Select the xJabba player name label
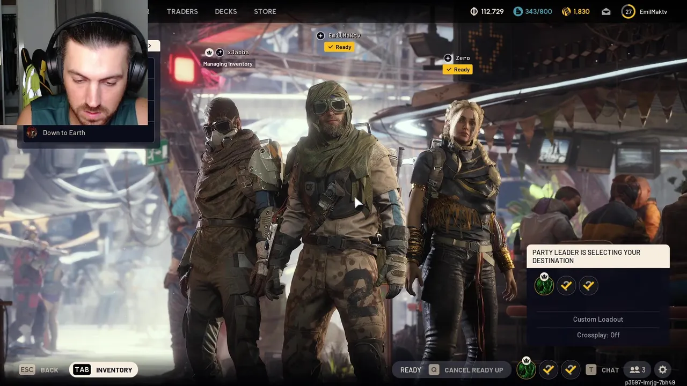Image resolution: width=687 pixels, height=386 pixels. pos(238,53)
